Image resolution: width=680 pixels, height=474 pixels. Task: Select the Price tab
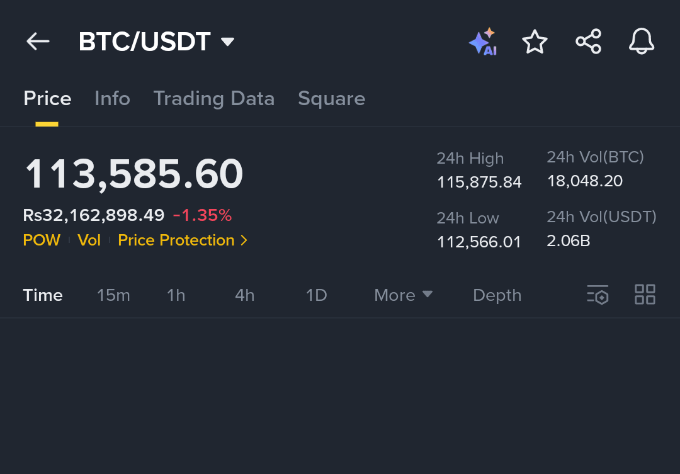pyautogui.click(x=47, y=99)
